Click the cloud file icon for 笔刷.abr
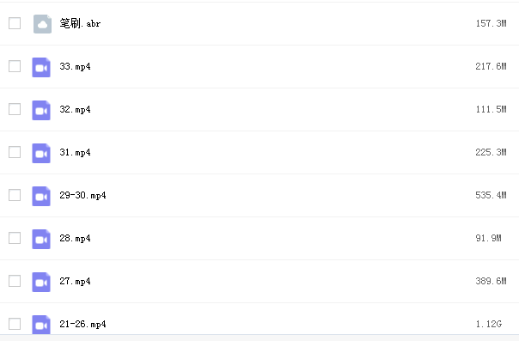519x341 pixels. pyautogui.click(x=42, y=24)
